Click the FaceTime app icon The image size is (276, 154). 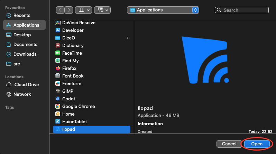(x=58, y=53)
